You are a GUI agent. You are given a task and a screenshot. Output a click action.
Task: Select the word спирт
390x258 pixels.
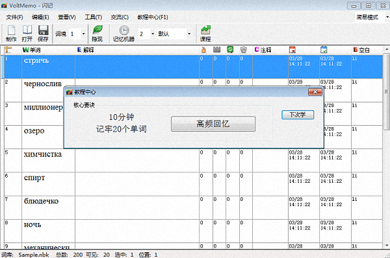tap(34, 178)
